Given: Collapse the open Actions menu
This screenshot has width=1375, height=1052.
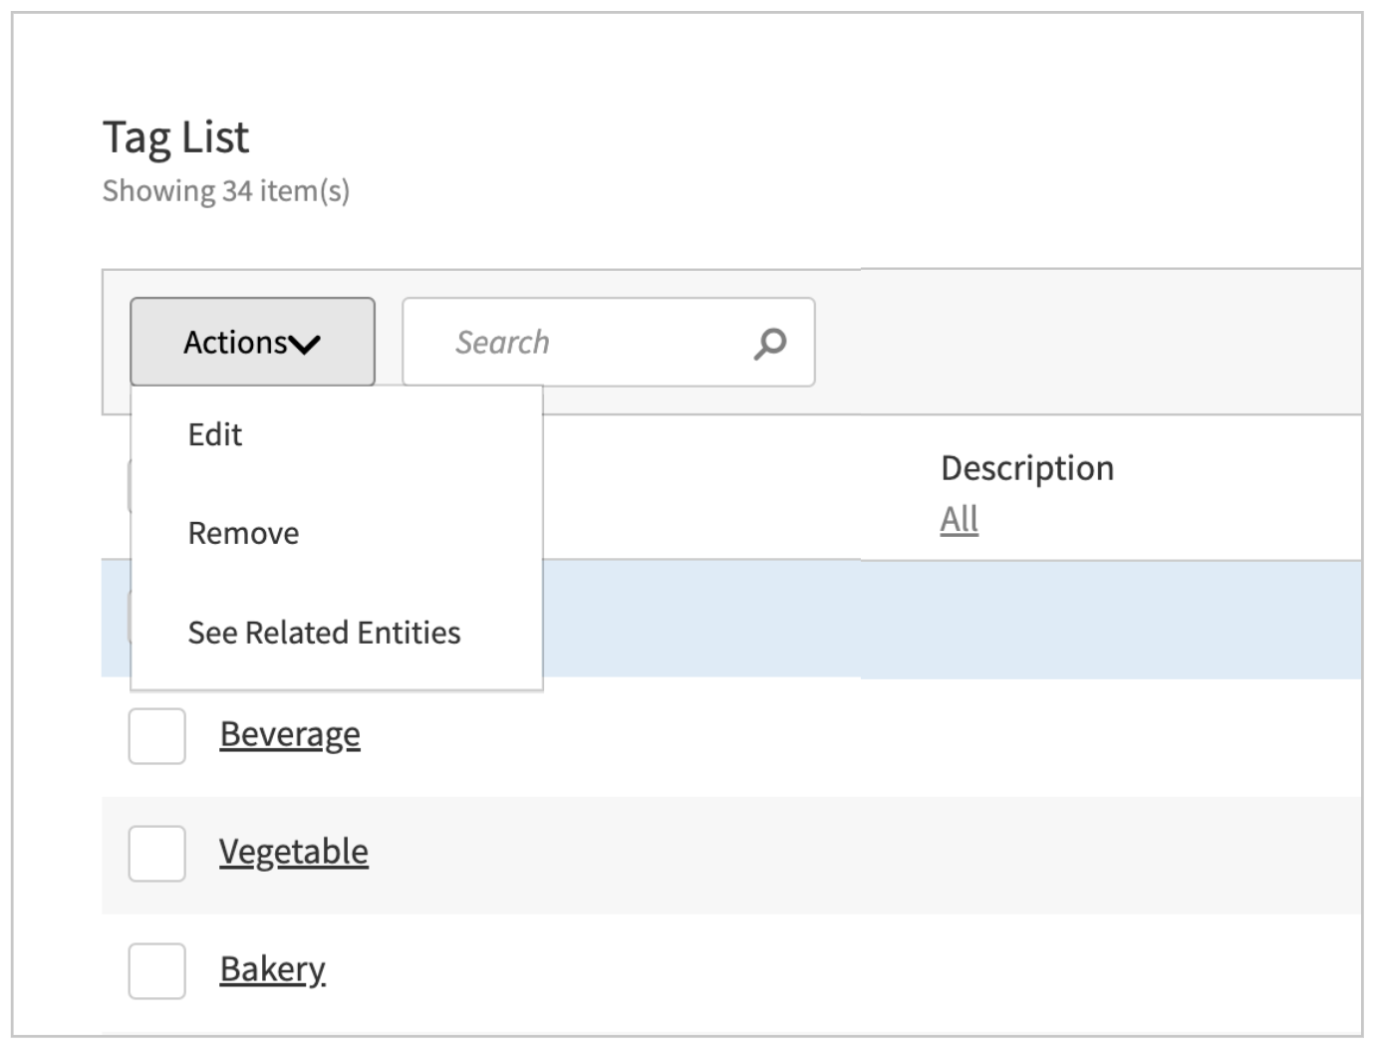Looking at the screenshot, I should [x=251, y=342].
